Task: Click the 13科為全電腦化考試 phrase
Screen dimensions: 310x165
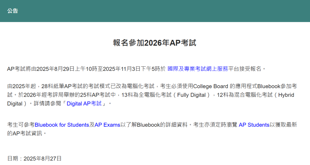Action: click(145, 95)
